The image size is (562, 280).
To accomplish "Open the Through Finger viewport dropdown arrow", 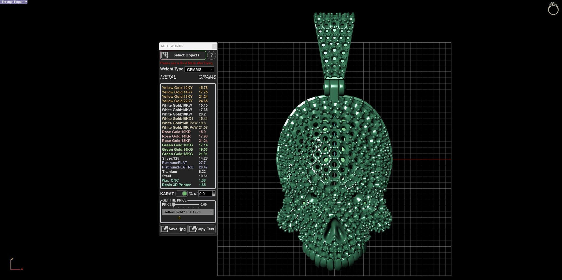I will click(x=26, y=2).
